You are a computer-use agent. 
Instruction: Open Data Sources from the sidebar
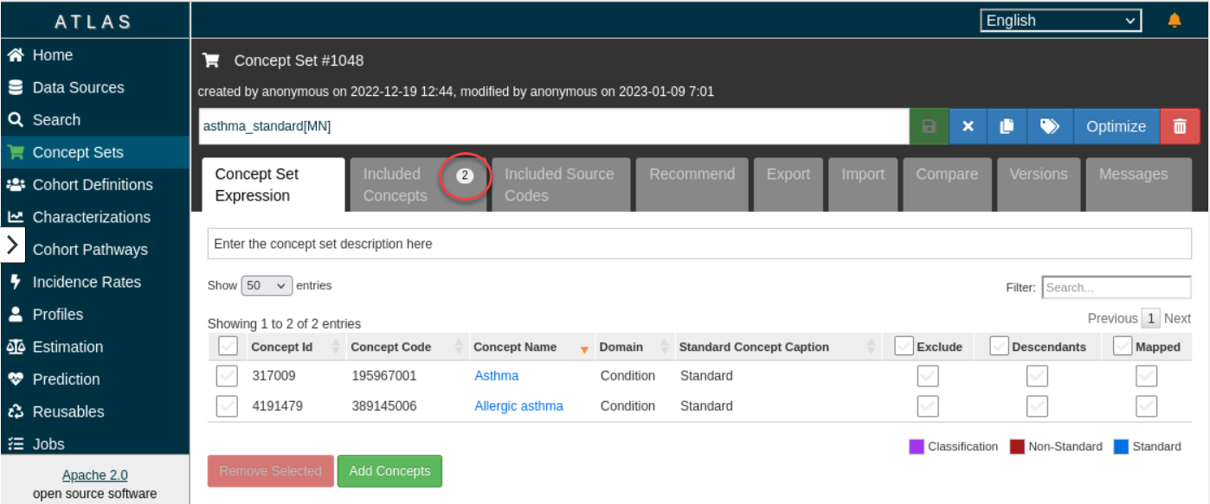(78, 87)
